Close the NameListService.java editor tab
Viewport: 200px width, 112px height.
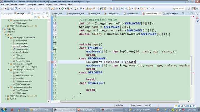coord(160,13)
